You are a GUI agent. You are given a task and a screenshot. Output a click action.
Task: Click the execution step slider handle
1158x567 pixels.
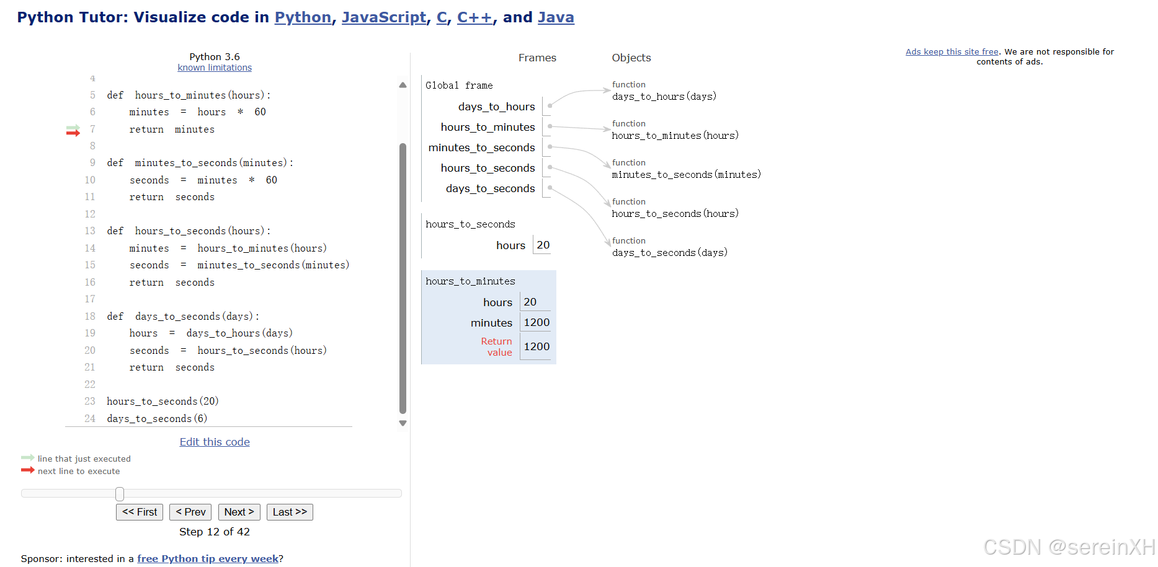pyautogui.click(x=120, y=494)
